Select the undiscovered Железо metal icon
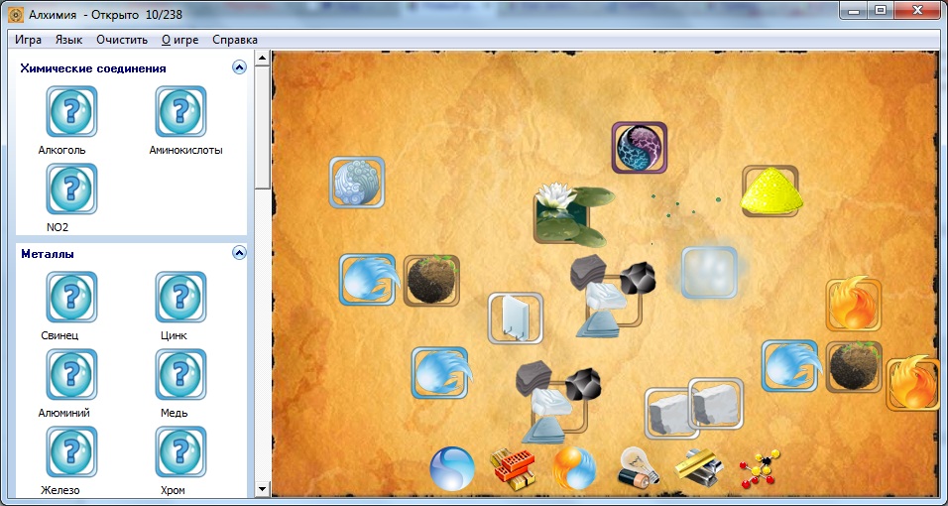Image resolution: width=948 pixels, height=506 pixels. pyautogui.click(x=71, y=452)
